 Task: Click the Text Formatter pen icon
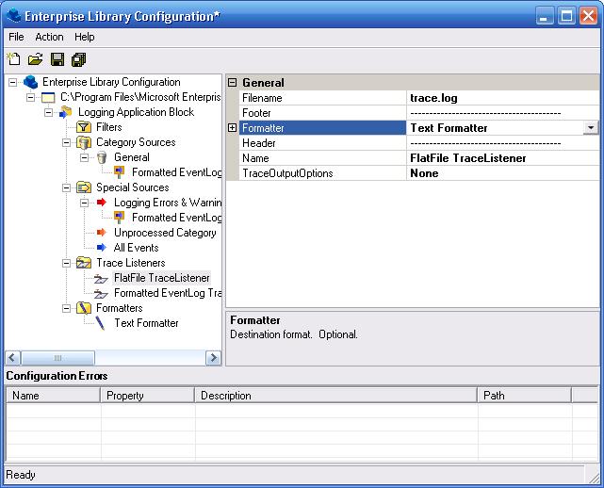(x=101, y=323)
